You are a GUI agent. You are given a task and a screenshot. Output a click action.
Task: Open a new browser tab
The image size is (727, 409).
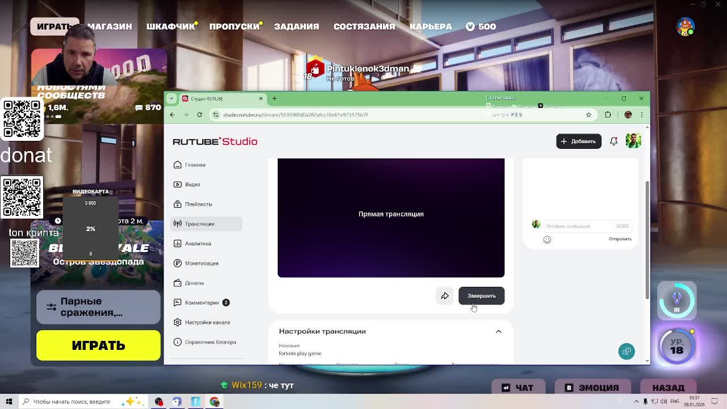coord(274,98)
